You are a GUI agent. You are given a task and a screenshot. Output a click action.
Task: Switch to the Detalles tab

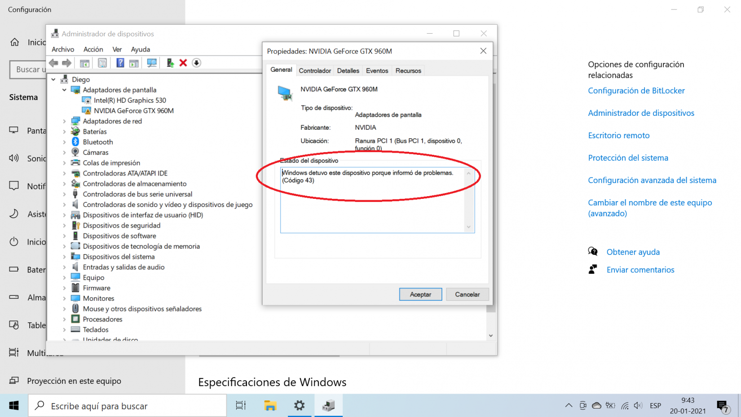point(348,71)
